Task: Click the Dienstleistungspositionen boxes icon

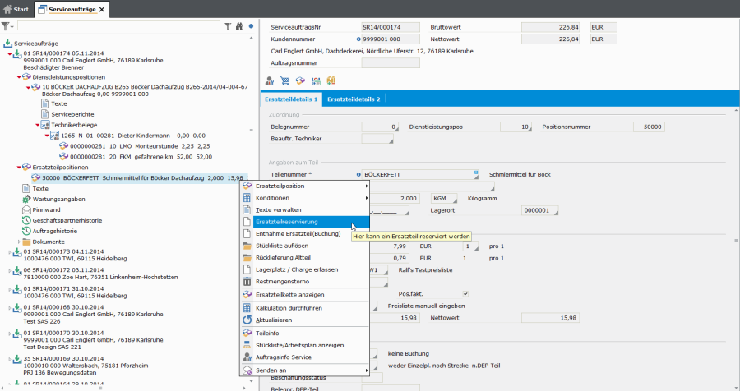Action: click(x=26, y=77)
